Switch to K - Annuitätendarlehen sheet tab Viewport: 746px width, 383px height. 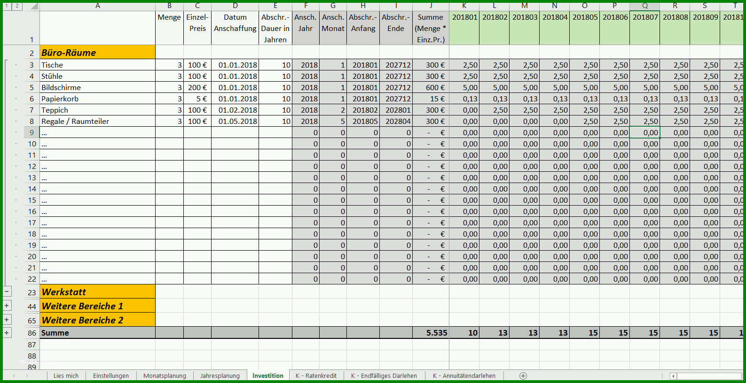(x=464, y=376)
